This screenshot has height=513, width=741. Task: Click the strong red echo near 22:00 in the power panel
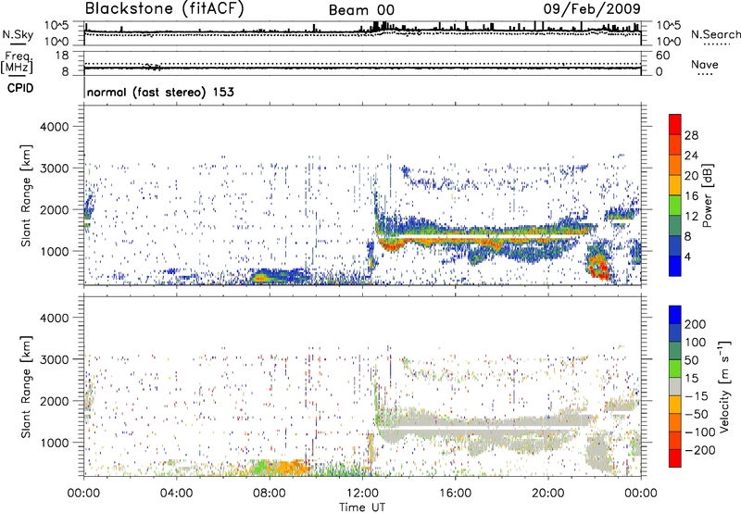tap(597, 266)
